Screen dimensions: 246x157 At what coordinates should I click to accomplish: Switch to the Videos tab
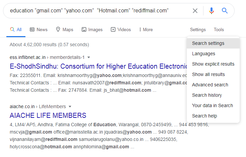pyautogui.click(x=121, y=29)
